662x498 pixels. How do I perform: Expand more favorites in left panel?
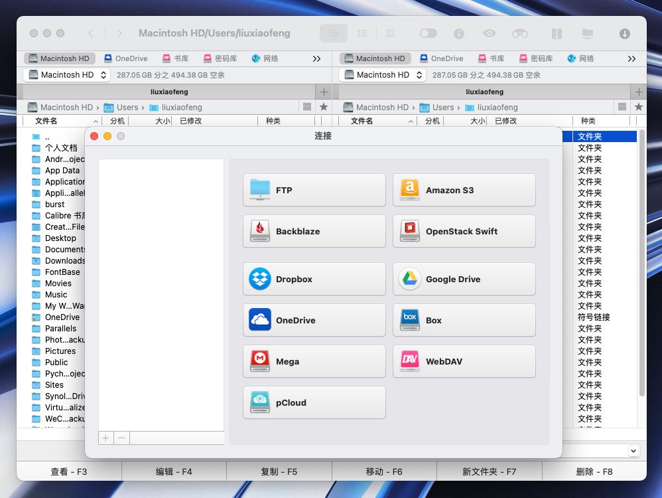[x=316, y=58]
